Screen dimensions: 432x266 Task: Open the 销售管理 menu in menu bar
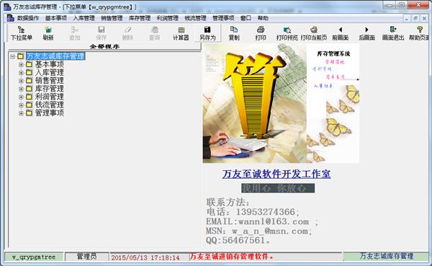(112, 18)
